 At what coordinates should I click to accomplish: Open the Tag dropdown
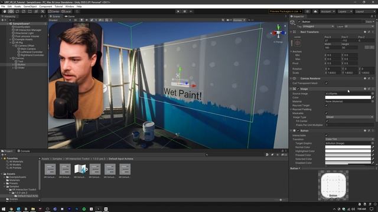tap(318, 26)
